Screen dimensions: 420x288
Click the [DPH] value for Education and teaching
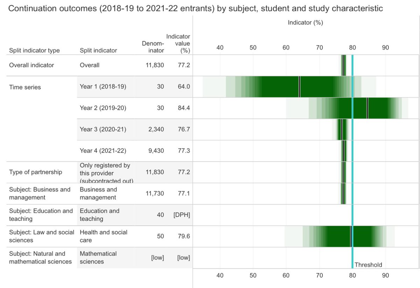(x=182, y=215)
